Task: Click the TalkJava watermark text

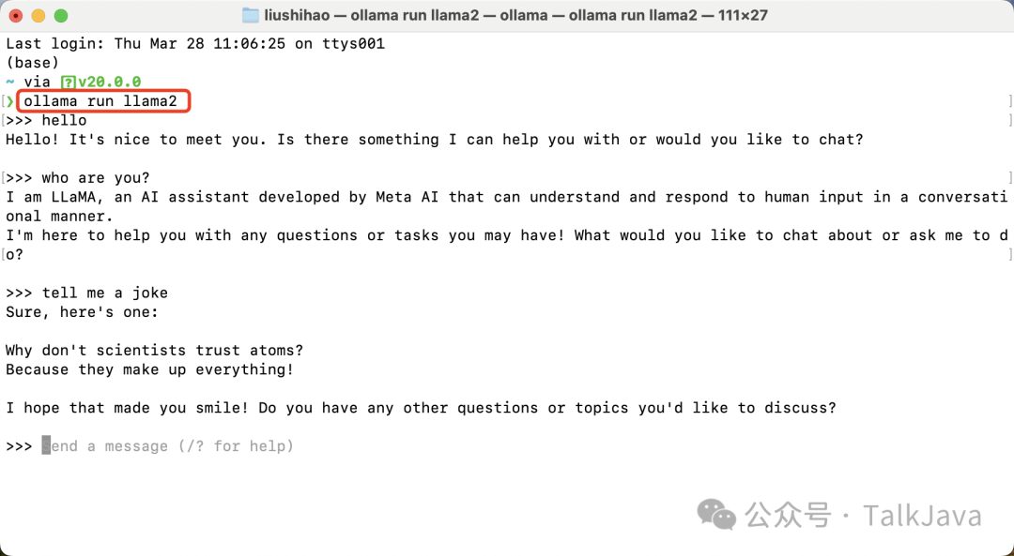Action: click(922, 516)
